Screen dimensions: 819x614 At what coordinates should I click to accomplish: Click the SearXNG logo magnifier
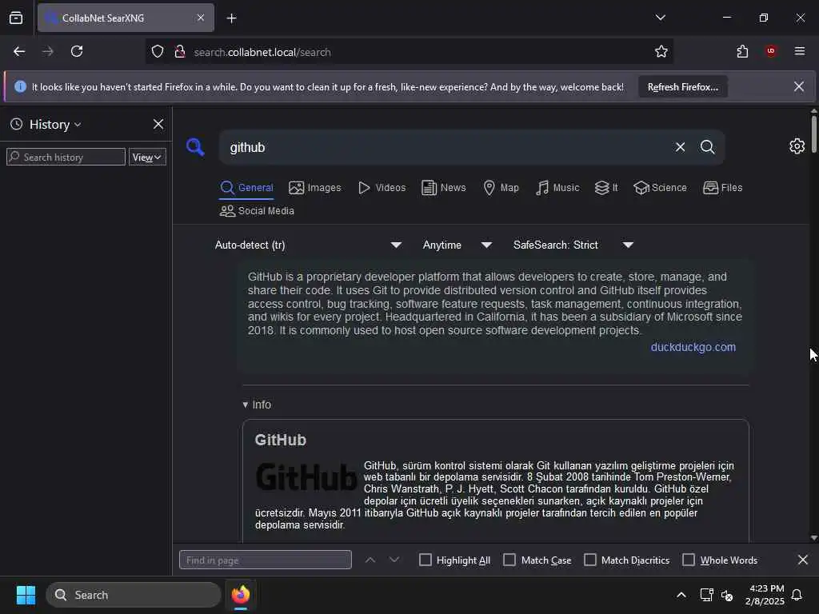pyautogui.click(x=195, y=147)
